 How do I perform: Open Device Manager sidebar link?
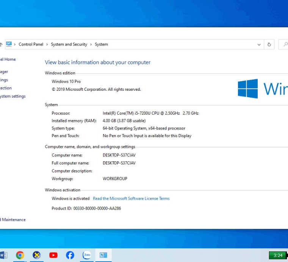tap(4, 72)
